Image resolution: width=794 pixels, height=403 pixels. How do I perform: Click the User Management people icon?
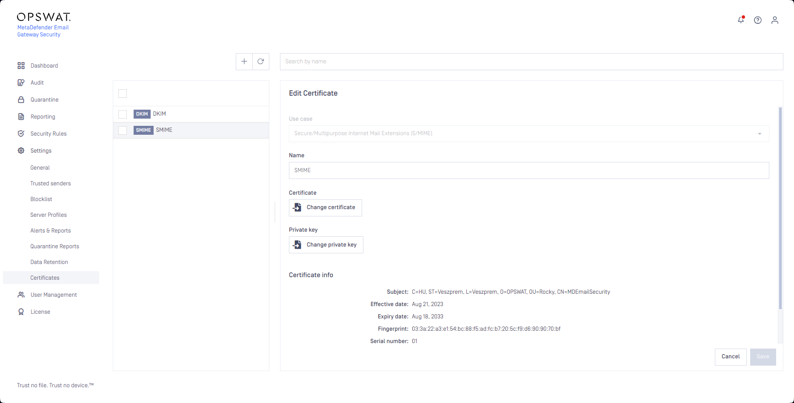coord(21,295)
